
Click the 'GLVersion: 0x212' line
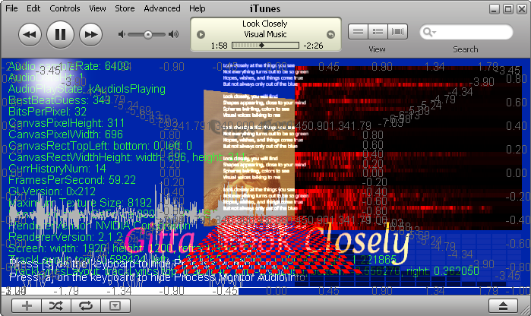[x=52, y=191]
